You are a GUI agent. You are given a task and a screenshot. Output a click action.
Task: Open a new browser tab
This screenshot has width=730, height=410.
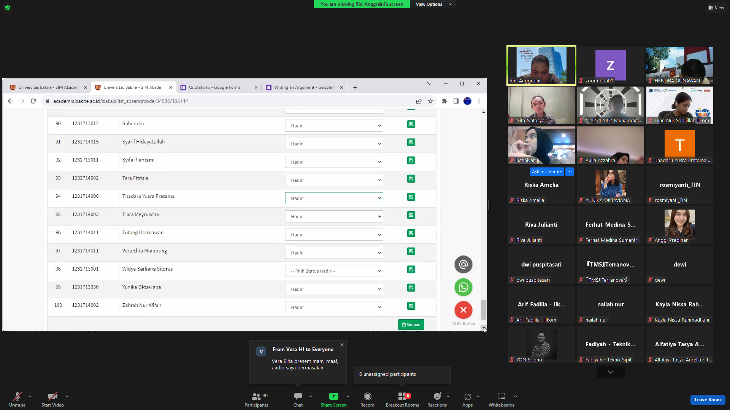tap(355, 87)
